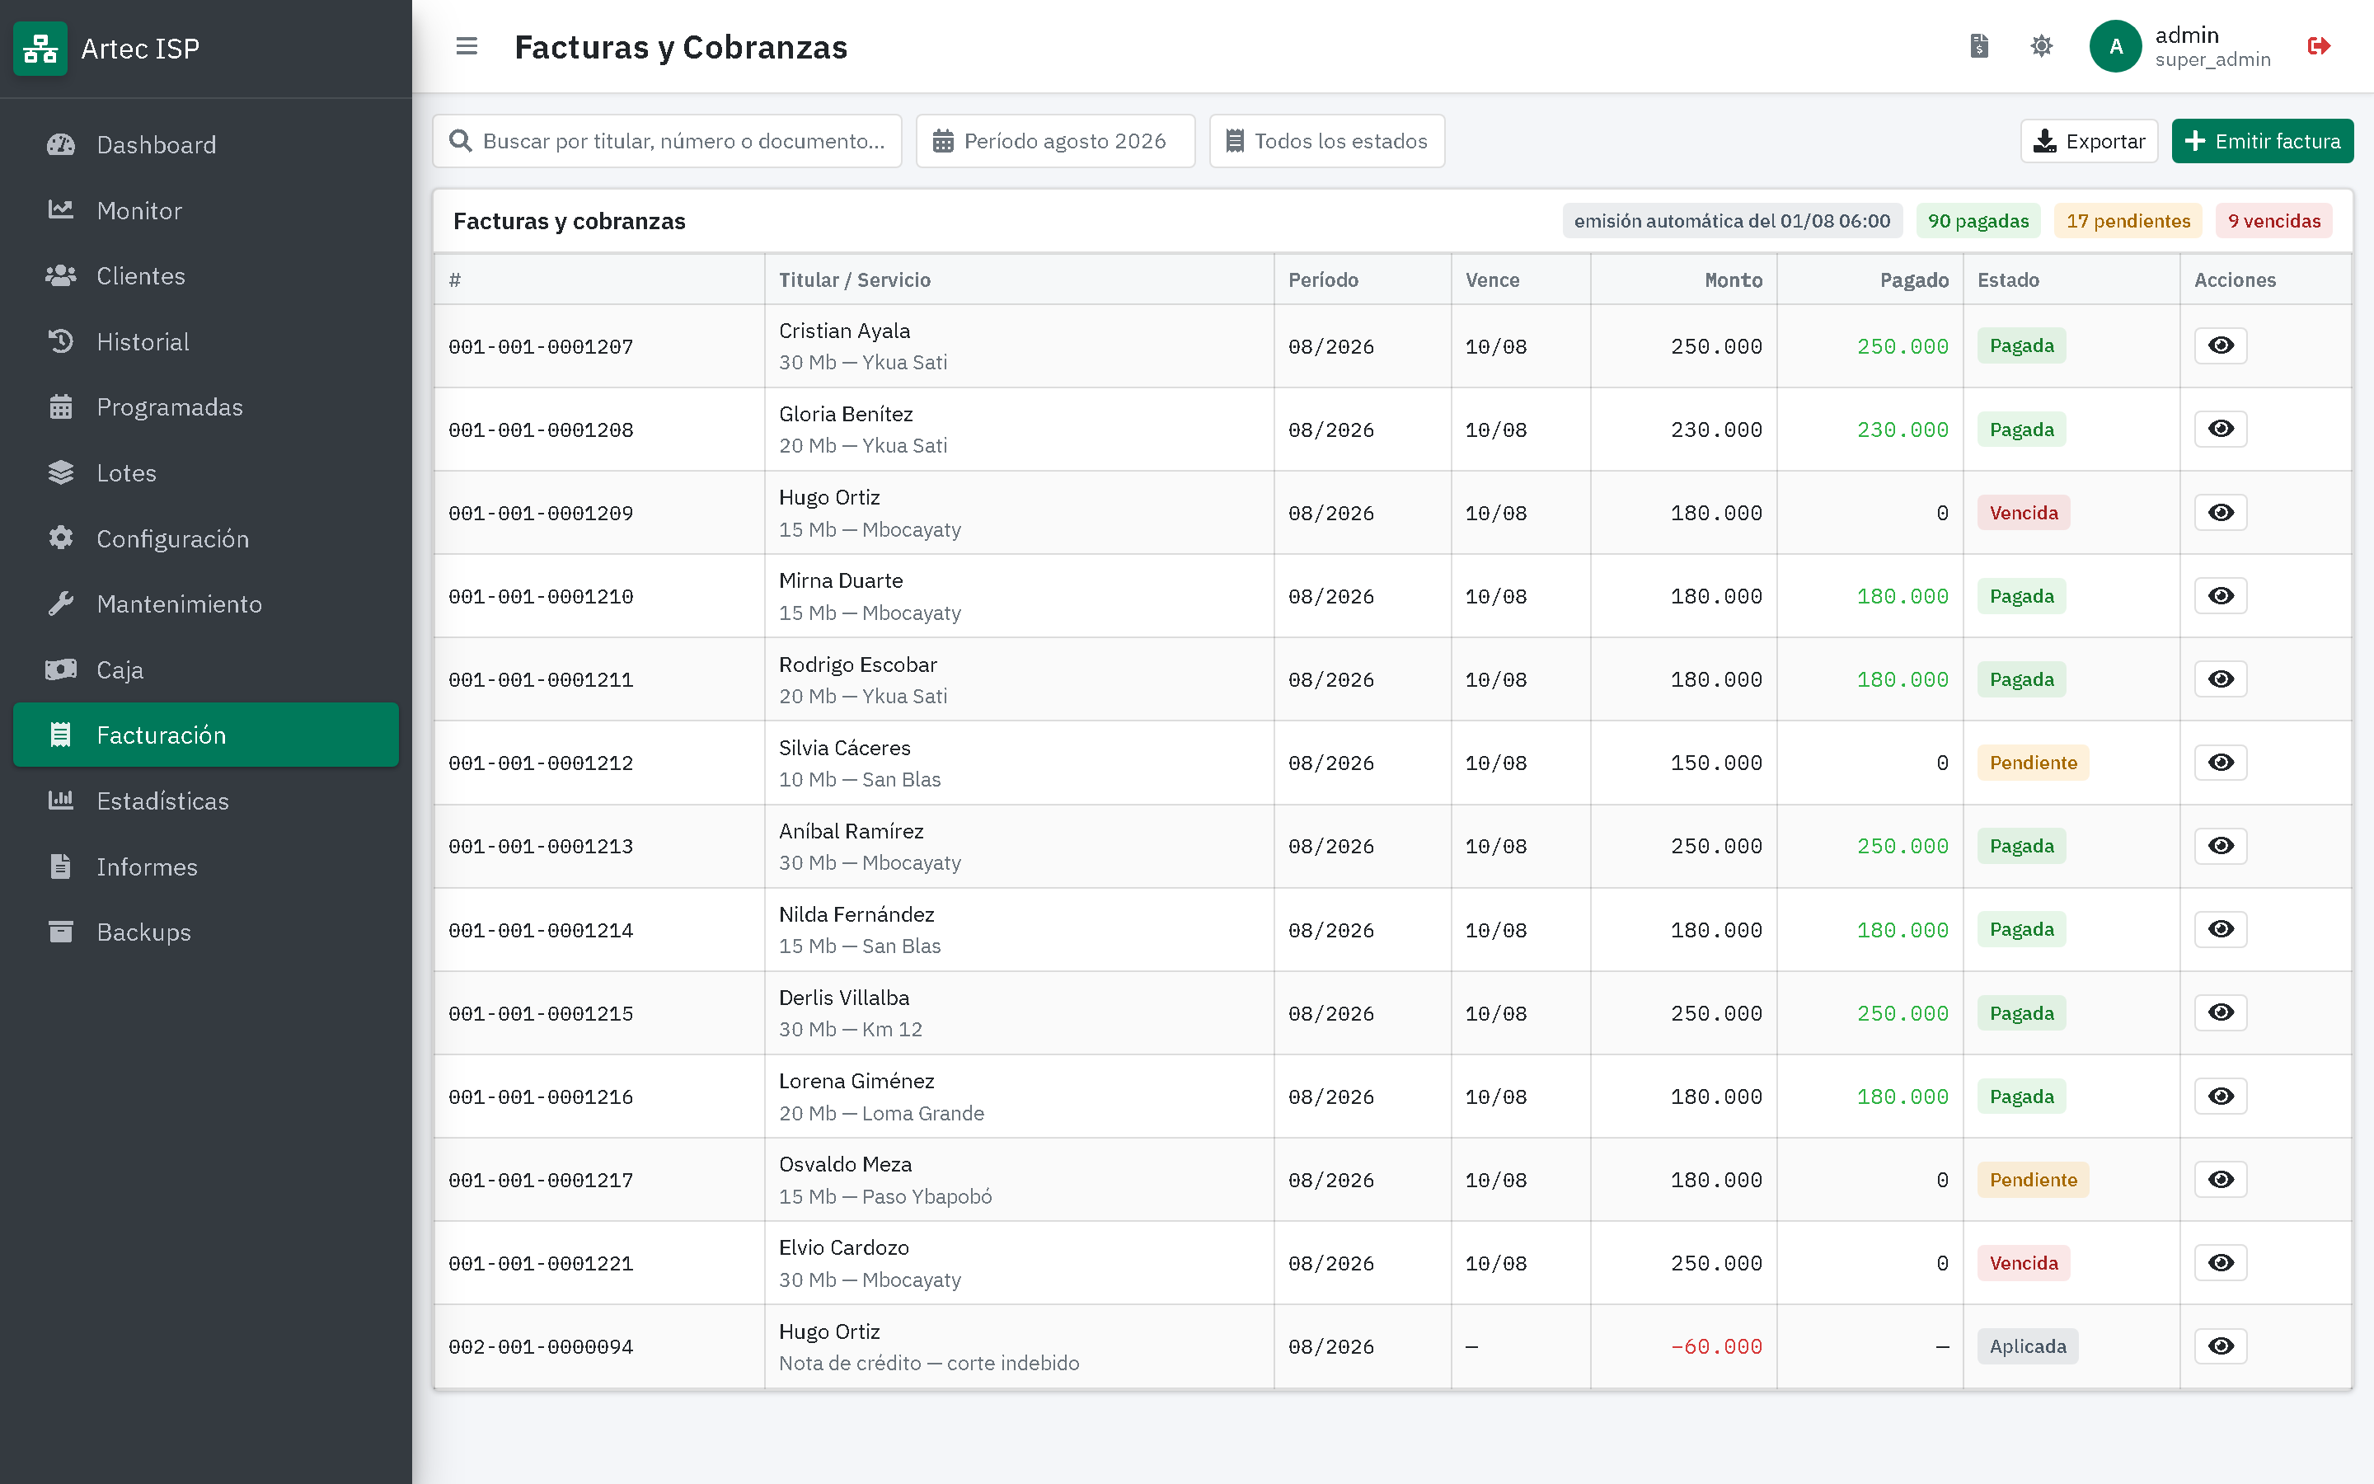Open Monitor section
The image size is (2374, 1484).
tap(206, 211)
